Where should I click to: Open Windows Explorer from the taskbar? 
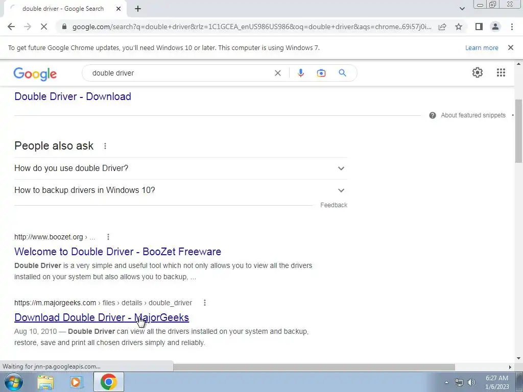(45, 382)
